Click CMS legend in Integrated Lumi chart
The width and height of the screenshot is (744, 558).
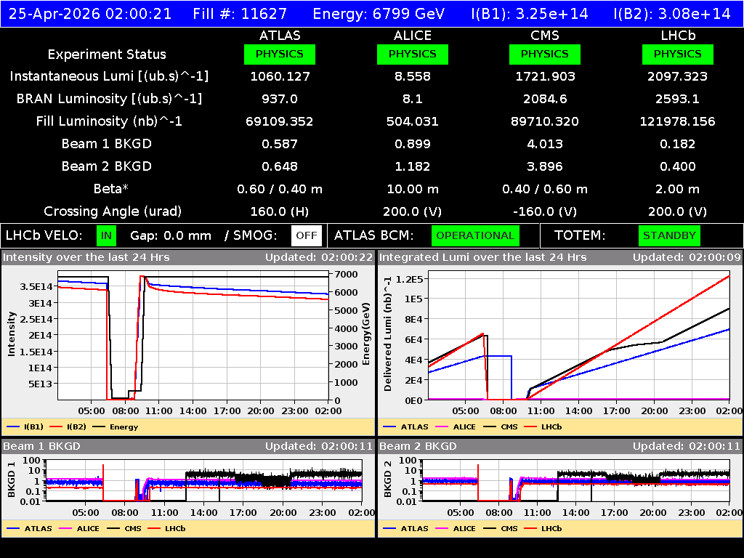(501, 426)
